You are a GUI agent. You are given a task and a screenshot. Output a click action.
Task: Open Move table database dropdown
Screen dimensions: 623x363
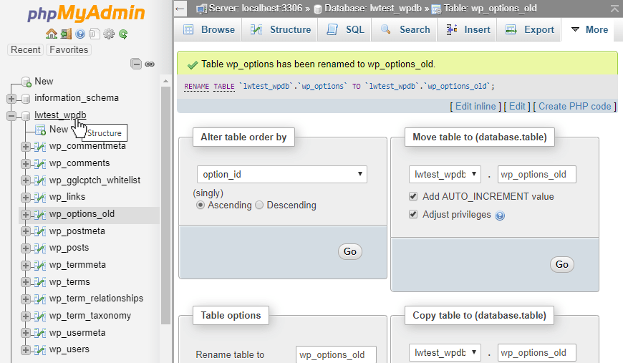pos(445,175)
